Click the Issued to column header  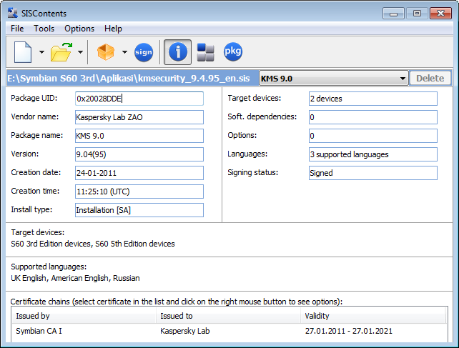[228, 316]
